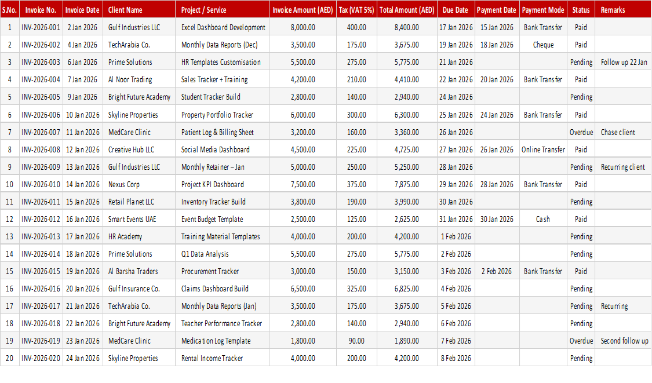The image size is (652, 383).
Task: Click project cell 'Project KPI Dashboard'
Action: pos(222,184)
